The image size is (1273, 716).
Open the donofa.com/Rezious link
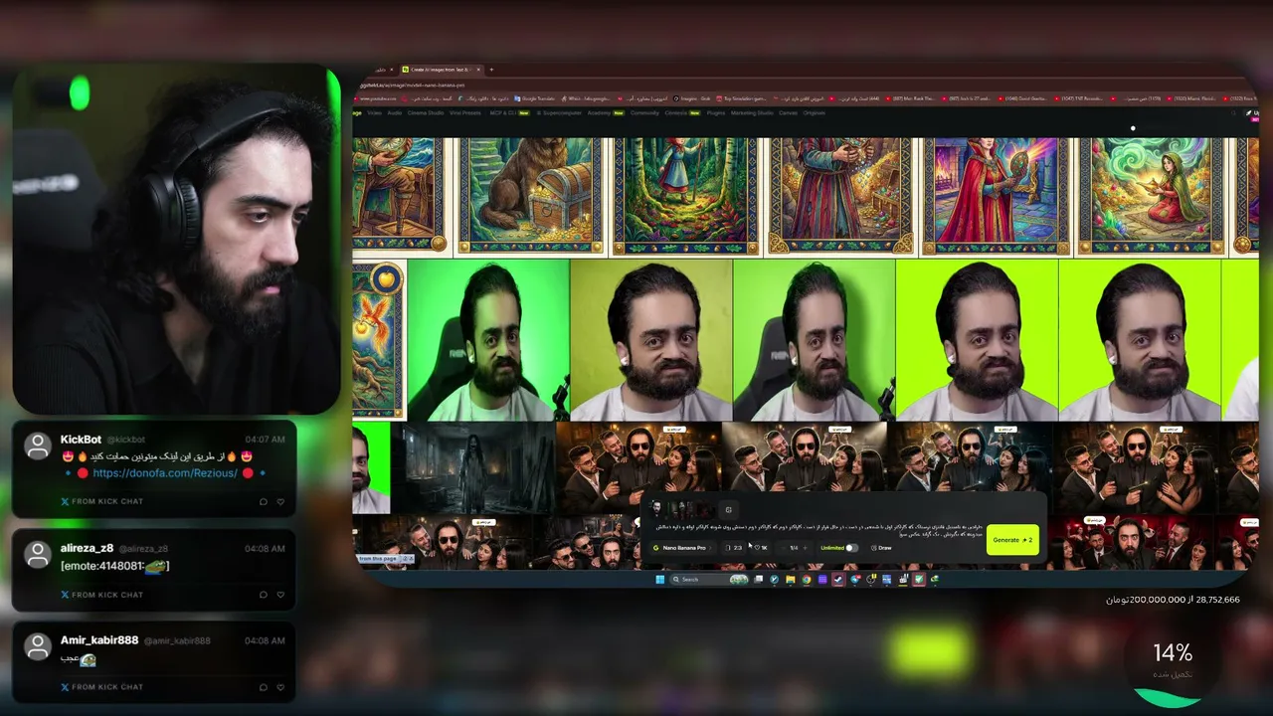[x=165, y=473]
